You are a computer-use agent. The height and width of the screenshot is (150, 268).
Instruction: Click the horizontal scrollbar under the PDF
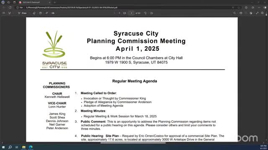coord(133,143)
